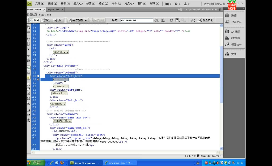The width and height of the screenshot is (272, 166).
Task: Expand collapsed <li><a ... block on line 20
Action: coord(61,52)
